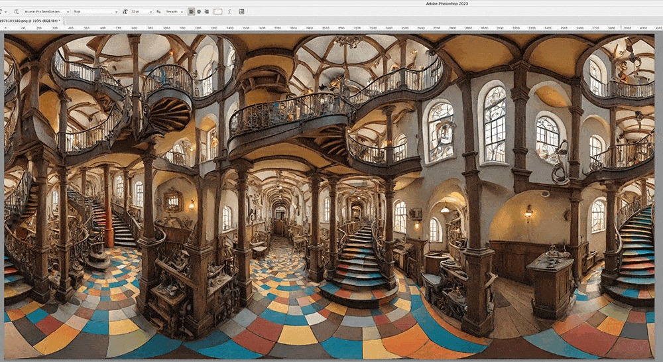Open the font family dropdown
Image resolution: width=663 pixels, height=362 pixels.
click(46, 12)
